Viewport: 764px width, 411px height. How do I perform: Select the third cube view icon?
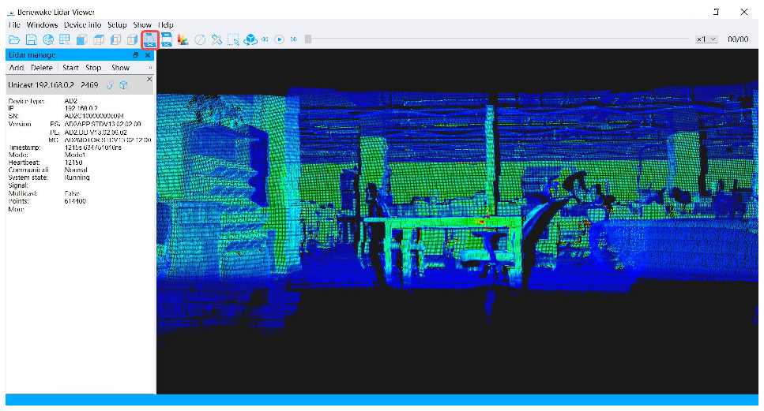(116, 40)
